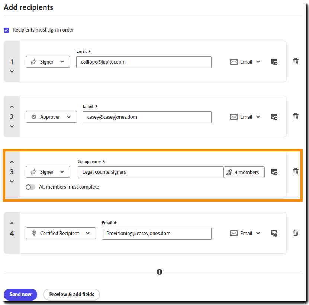Screen dimensions: 309x305
Task: Delete the Certified Recipient row
Action: click(x=296, y=233)
